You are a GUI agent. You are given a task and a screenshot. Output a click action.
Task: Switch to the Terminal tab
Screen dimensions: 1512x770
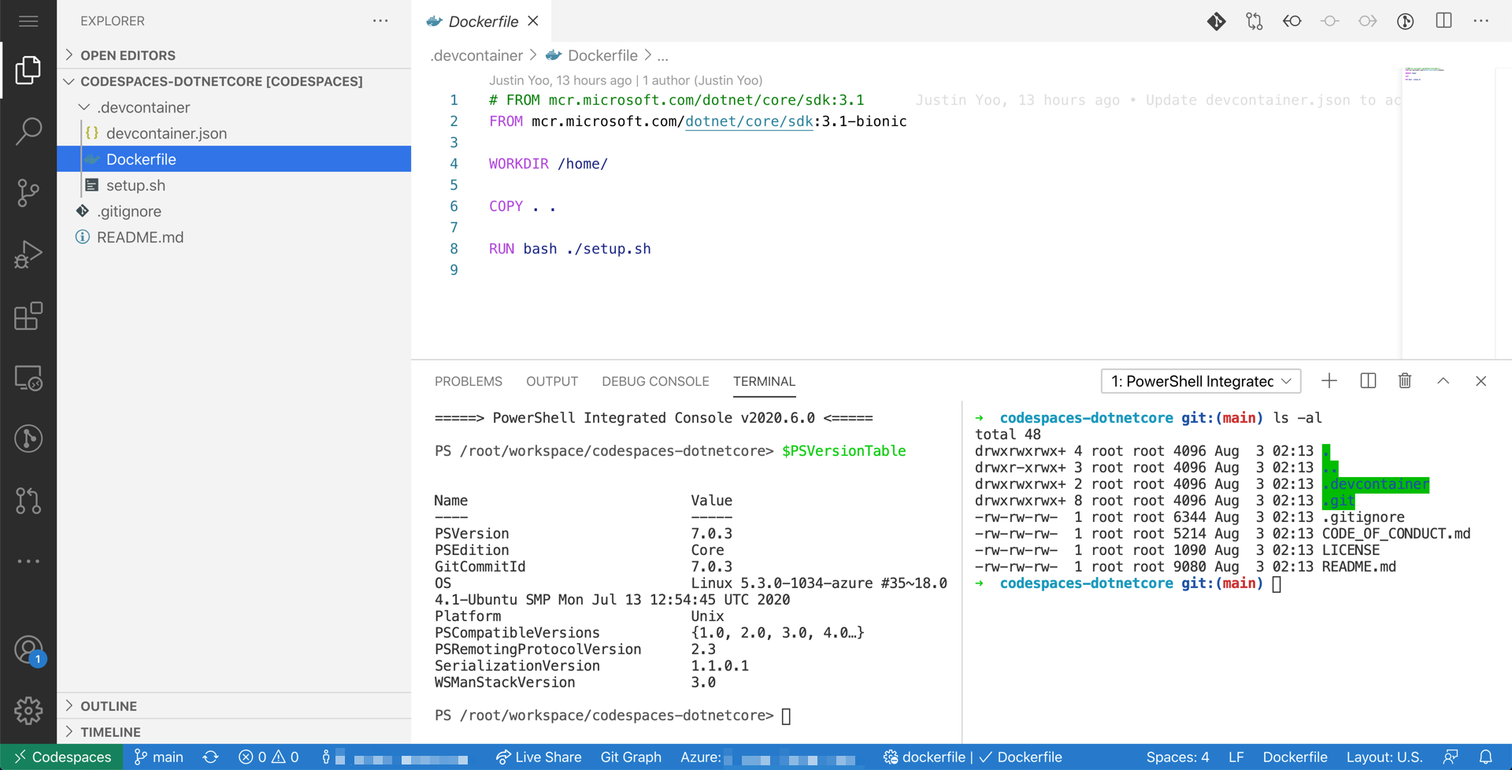764,381
